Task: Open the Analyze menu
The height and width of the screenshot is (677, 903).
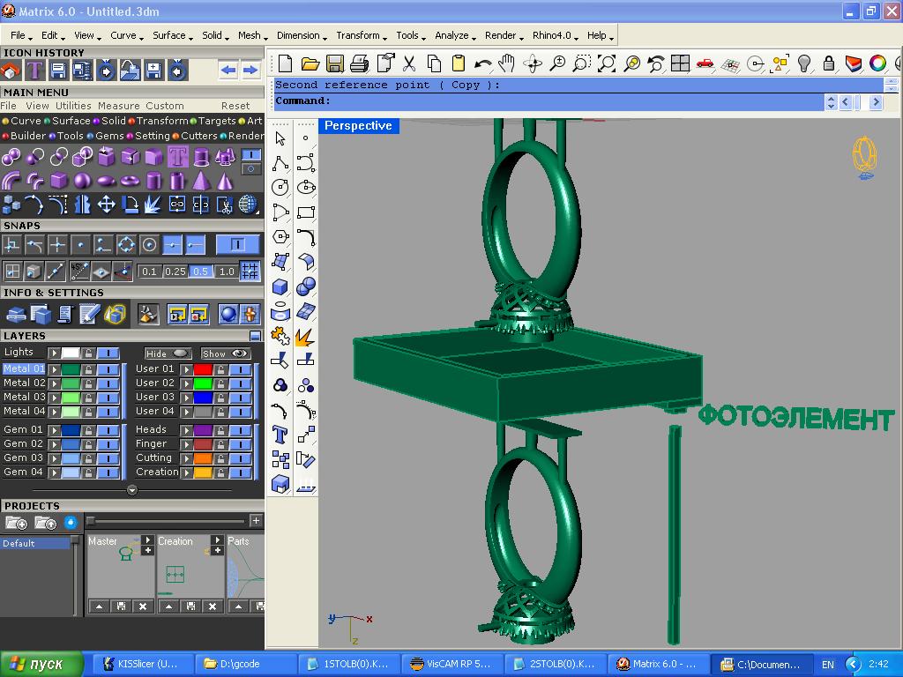Action: tap(453, 35)
